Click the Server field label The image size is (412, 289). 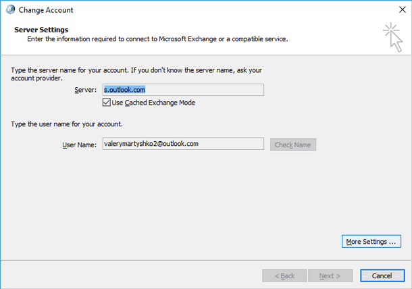85,90
